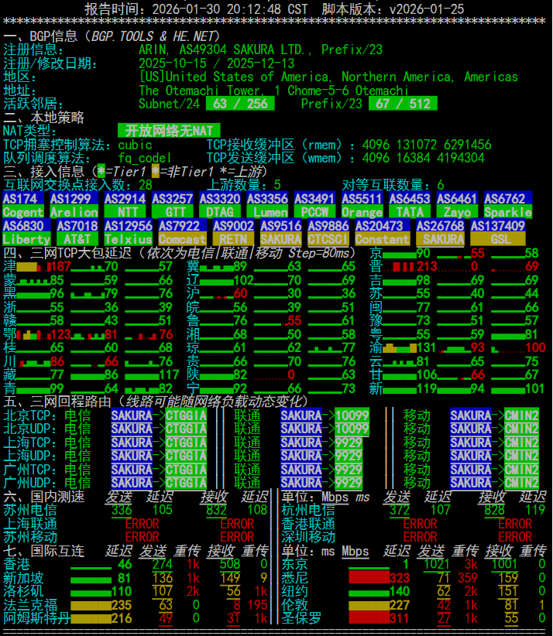
Task: Click the 津 latency value 187
Action: (x=60, y=266)
